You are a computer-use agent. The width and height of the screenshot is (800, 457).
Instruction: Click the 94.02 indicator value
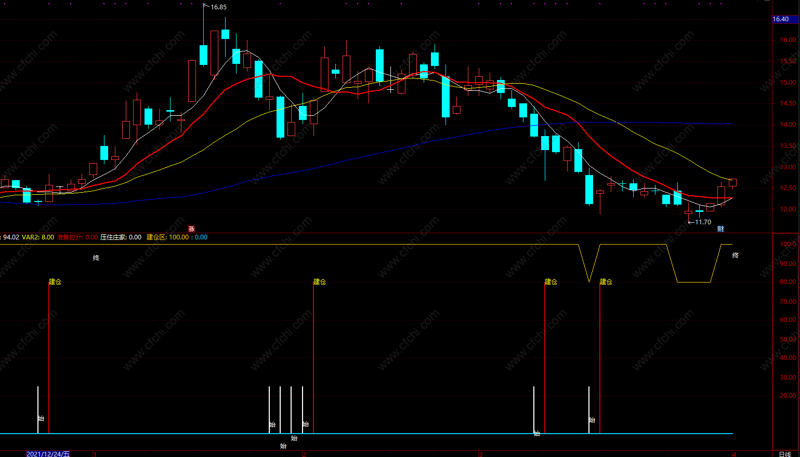[x=11, y=237]
